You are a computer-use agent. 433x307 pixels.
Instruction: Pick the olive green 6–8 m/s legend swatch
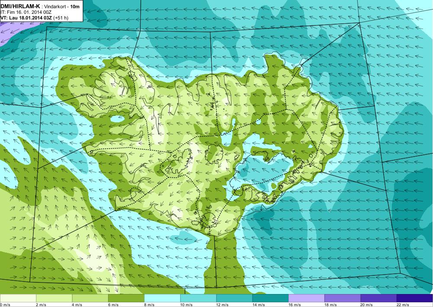126,298
